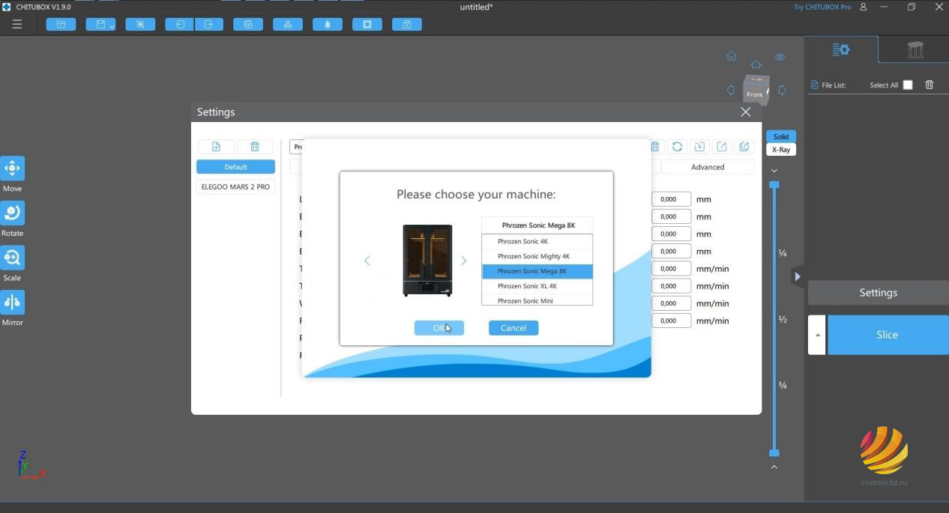Click Cancel in machine dialog

click(513, 328)
